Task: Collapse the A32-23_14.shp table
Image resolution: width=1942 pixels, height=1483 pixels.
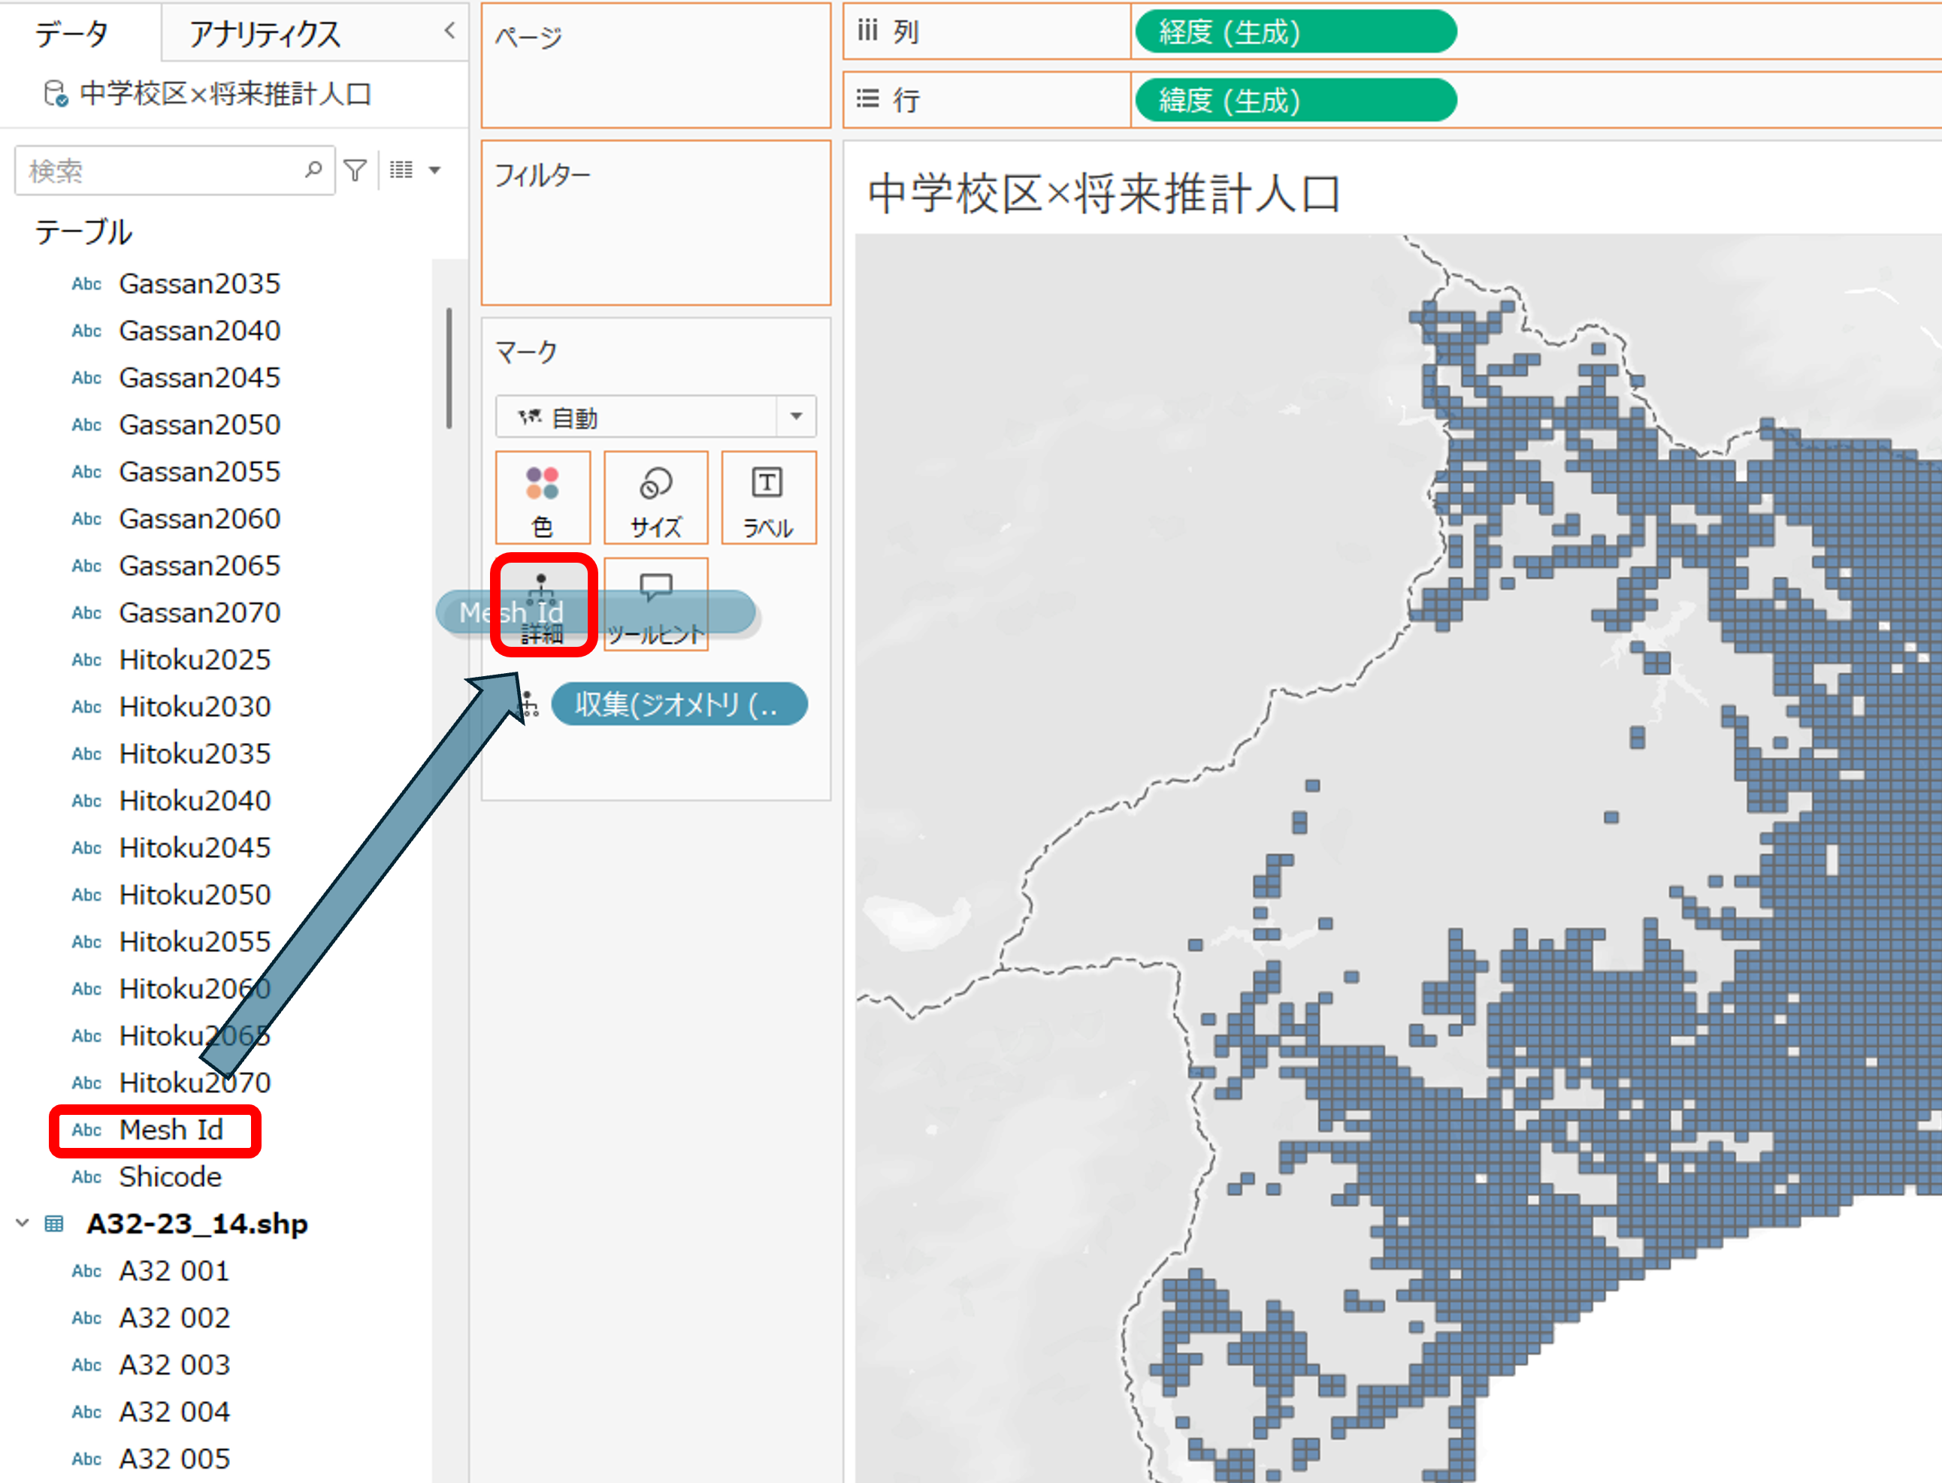Action: coord(23,1224)
